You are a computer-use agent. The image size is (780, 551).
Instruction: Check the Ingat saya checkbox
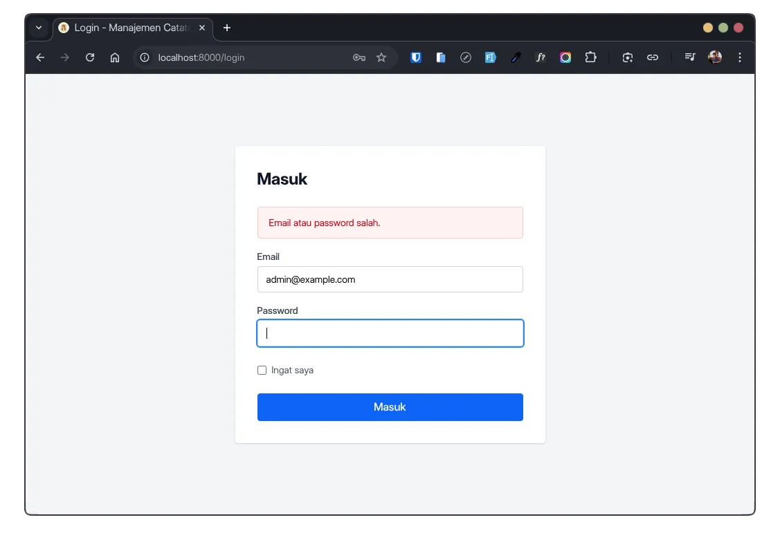tap(262, 370)
